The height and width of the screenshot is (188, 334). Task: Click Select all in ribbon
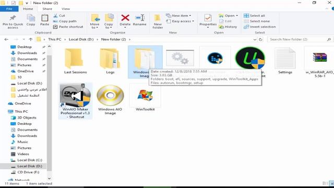pyautogui.click(x=254, y=16)
